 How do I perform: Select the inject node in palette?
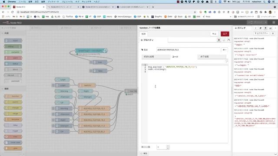[x=13, y=41]
